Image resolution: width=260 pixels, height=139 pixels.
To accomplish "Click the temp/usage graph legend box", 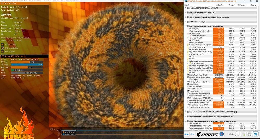I will (x=69, y=133).
